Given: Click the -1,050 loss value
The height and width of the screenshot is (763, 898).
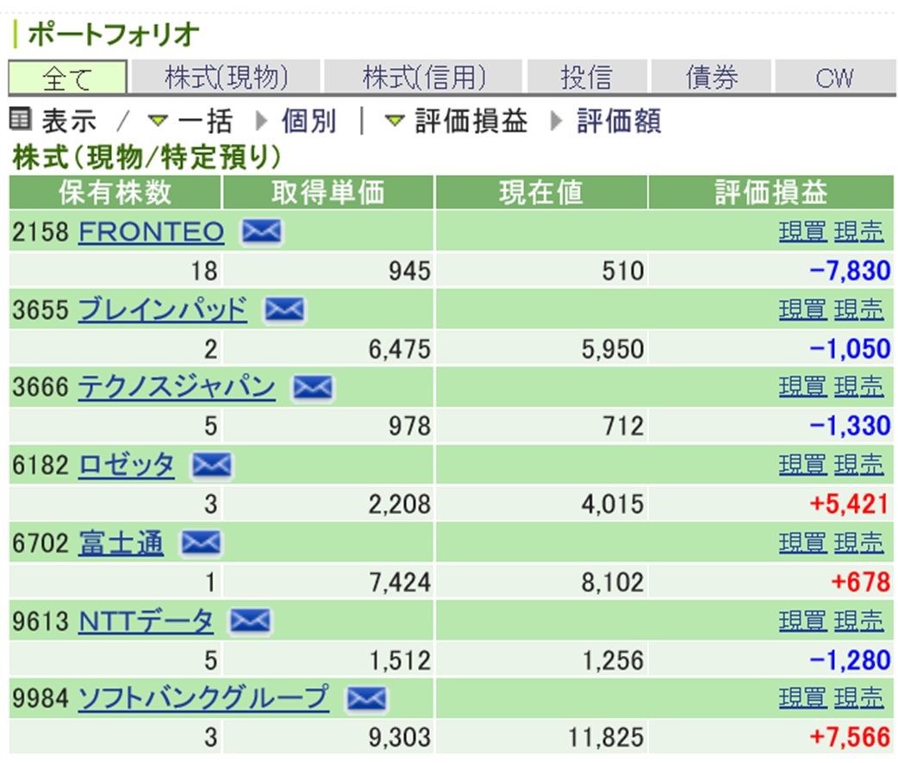Looking at the screenshot, I should [850, 349].
